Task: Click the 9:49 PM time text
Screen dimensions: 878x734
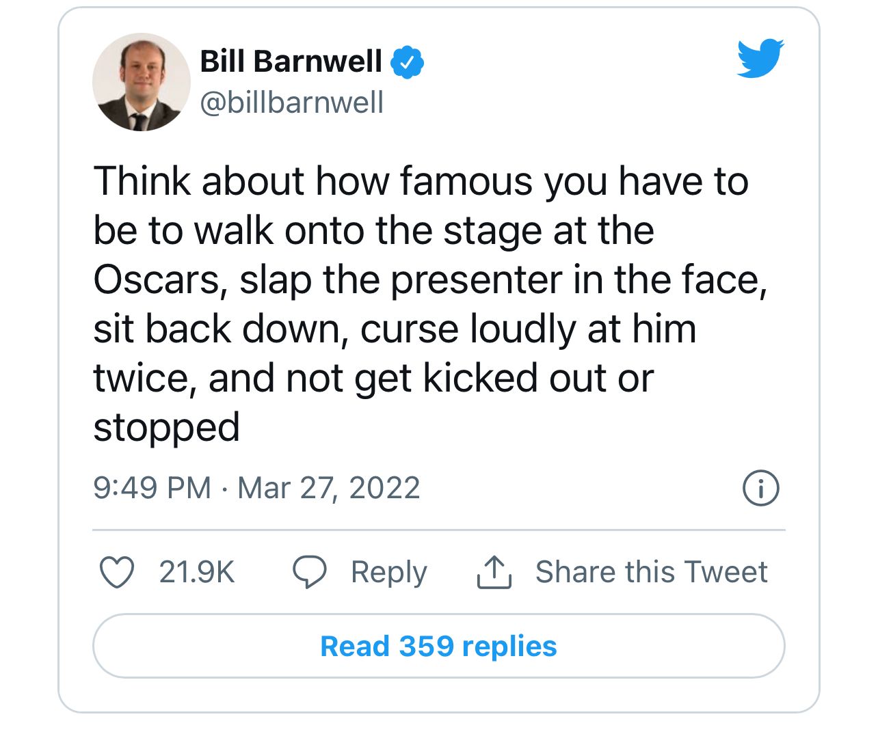Action: tap(152, 488)
